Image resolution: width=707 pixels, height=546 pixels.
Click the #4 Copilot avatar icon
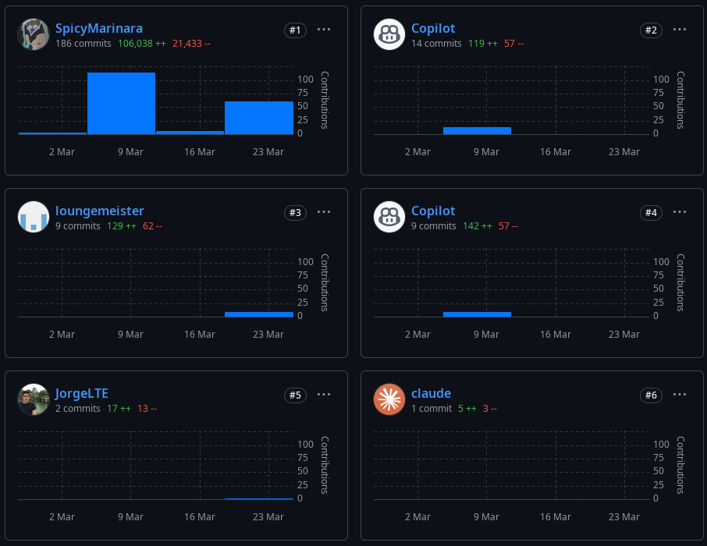(x=389, y=217)
